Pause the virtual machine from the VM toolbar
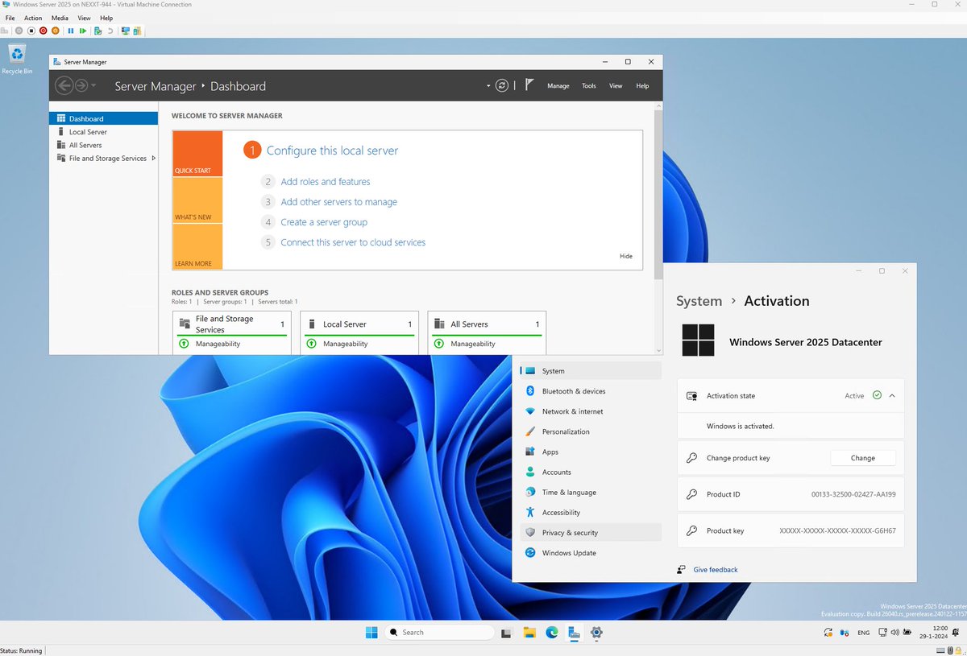Screen dimensions: 967x656 70,31
